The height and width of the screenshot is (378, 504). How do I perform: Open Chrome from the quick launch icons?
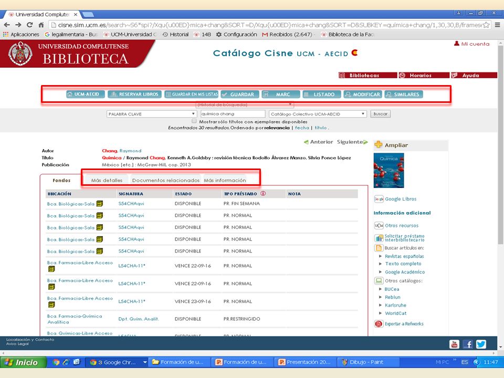[56, 362]
